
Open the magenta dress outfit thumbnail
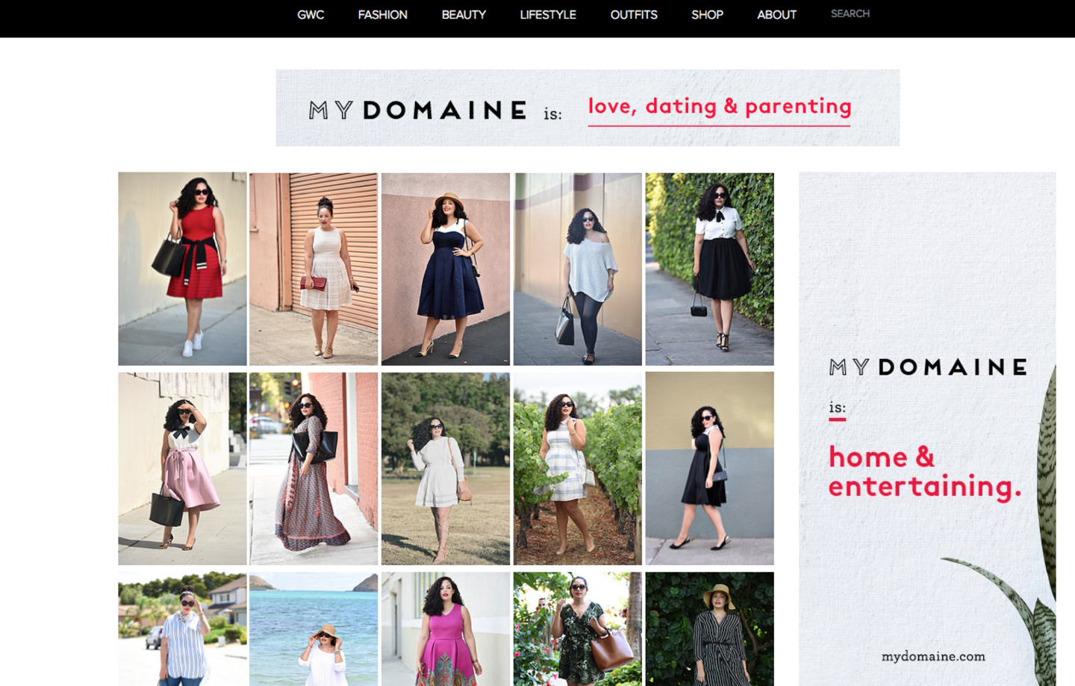[446, 629]
